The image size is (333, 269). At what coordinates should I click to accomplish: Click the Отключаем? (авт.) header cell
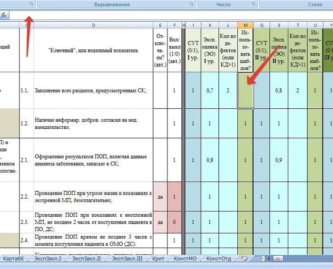160,50
